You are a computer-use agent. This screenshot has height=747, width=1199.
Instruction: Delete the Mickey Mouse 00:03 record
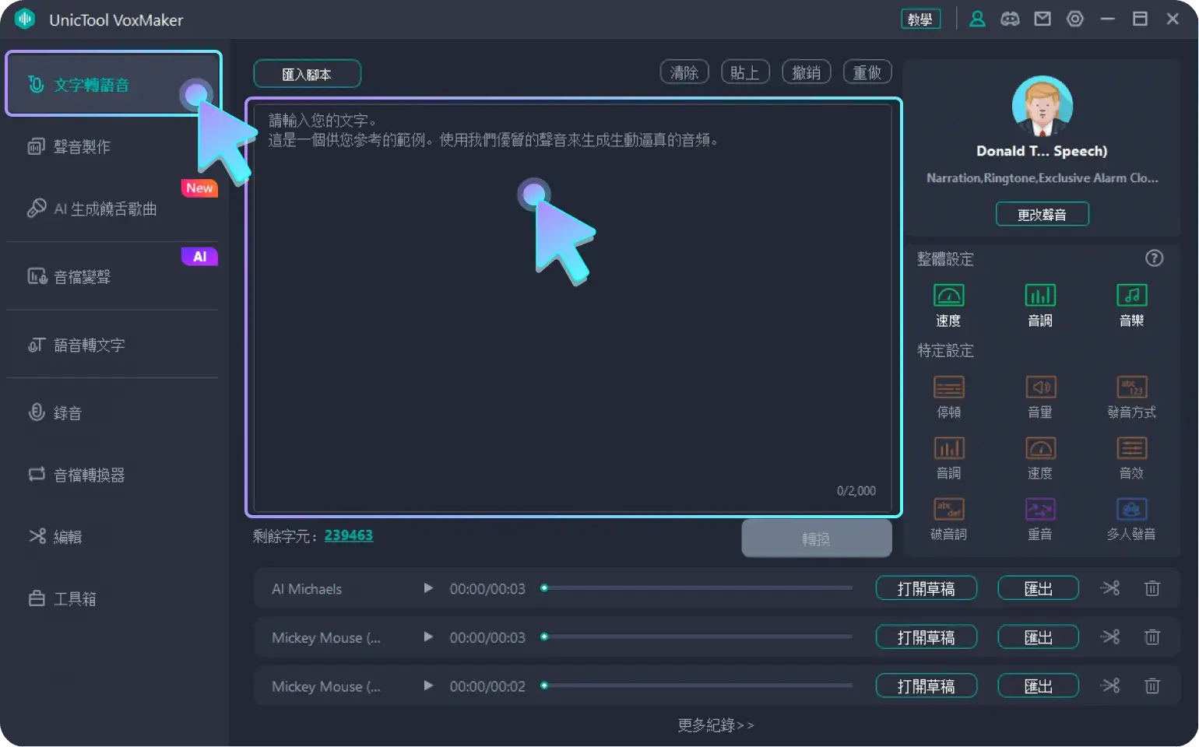[1152, 637]
